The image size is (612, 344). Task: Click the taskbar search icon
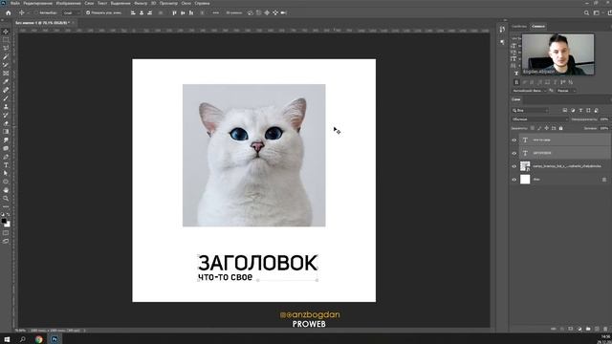pos(23,339)
